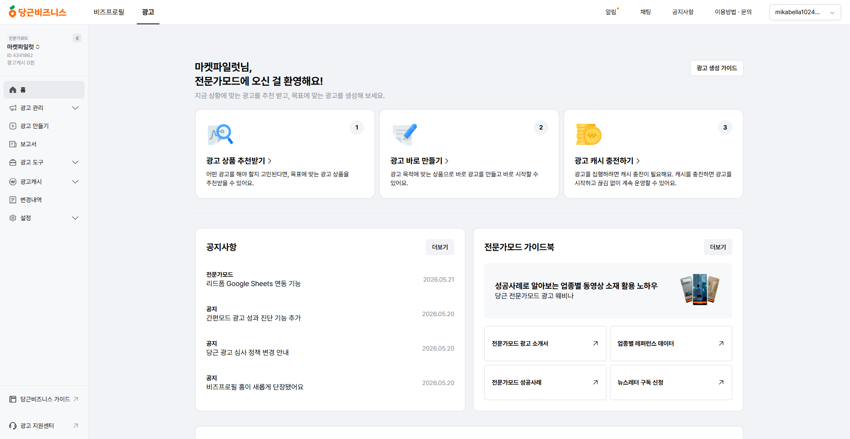The image size is (850, 439).
Task: Open 채팅 in the top menu
Action: coord(645,12)
